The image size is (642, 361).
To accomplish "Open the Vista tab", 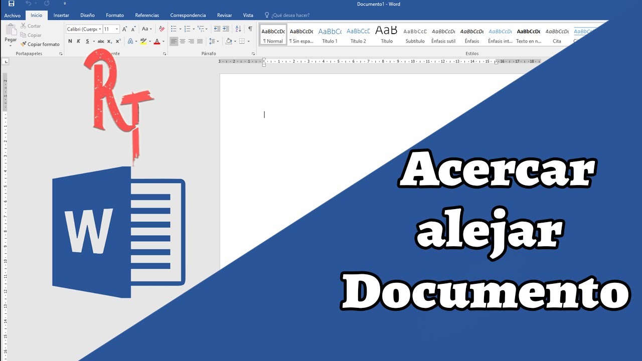I will (248, 16).
